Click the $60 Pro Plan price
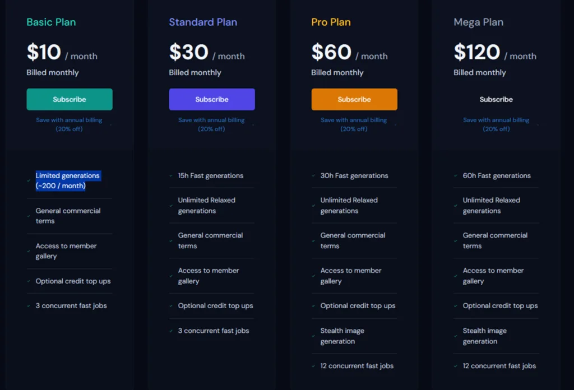 tap(331, 52)
